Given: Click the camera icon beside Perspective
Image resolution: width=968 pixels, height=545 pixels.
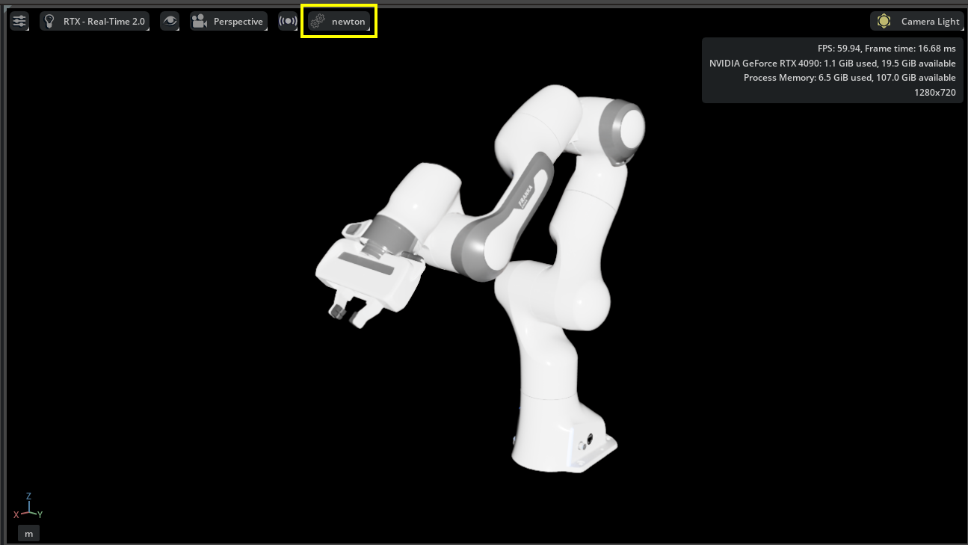Looking at the screenshot, I should pos(200,22).
